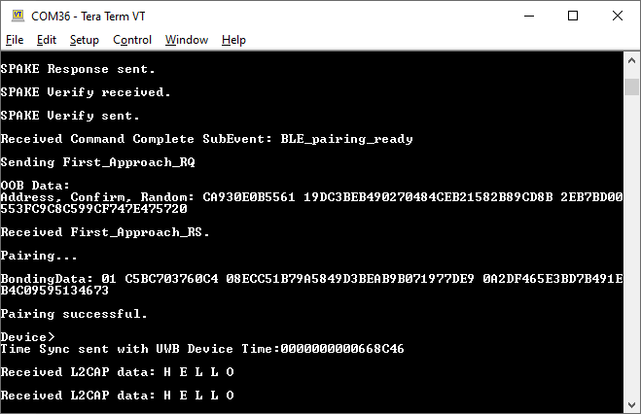The height and width of the screenshot is (414, 641).
Task: Open the Control menu
Action: tap(132, 40)
